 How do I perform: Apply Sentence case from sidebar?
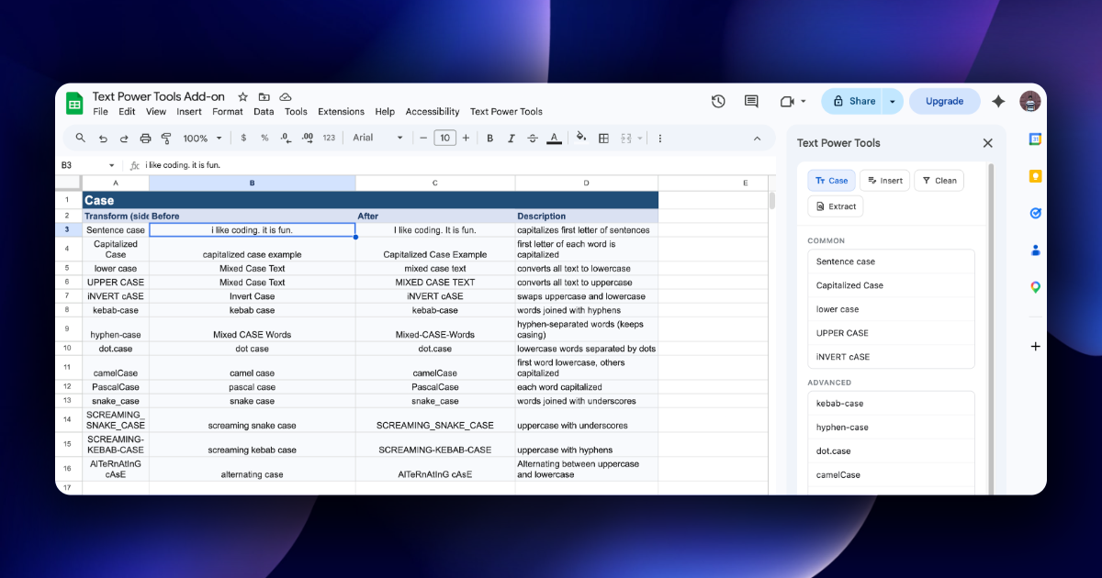pos(891,261)
